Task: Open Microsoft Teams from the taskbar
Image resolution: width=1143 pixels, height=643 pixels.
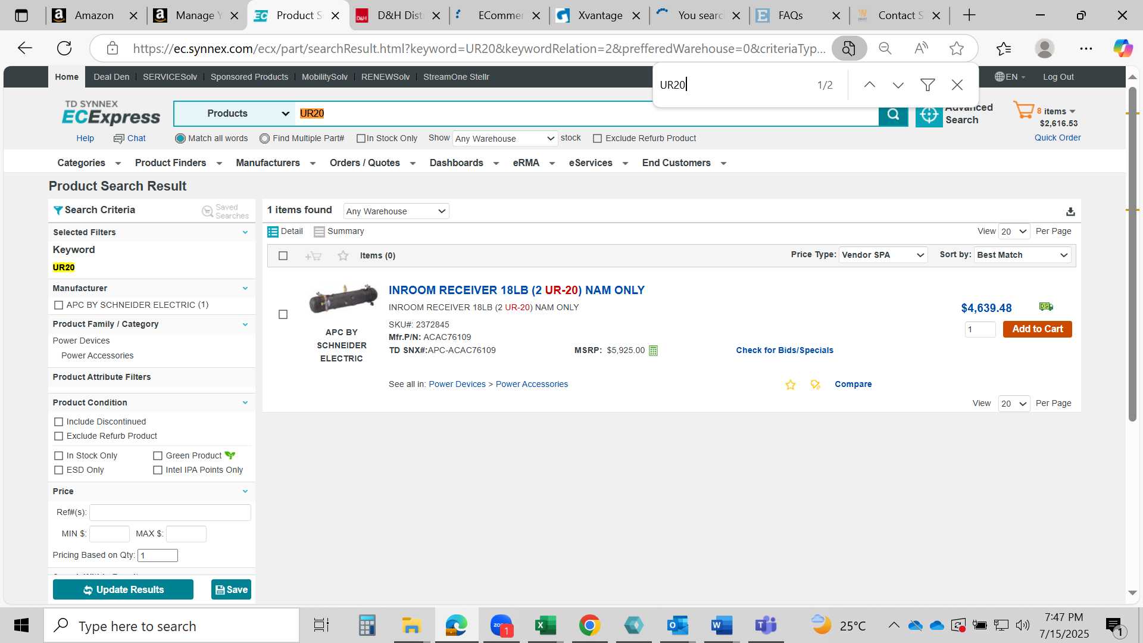Action: 766,626
